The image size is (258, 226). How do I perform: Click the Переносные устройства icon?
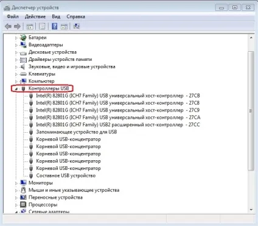tap(23, 197)
